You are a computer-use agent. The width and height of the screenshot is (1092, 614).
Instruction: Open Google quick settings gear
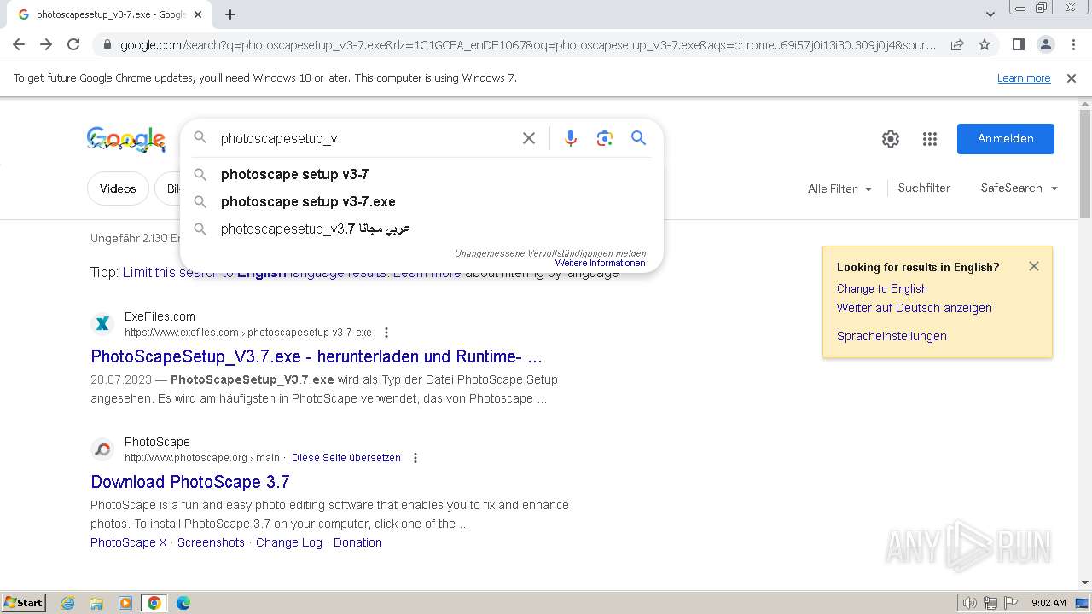click(x=891, y=139)
